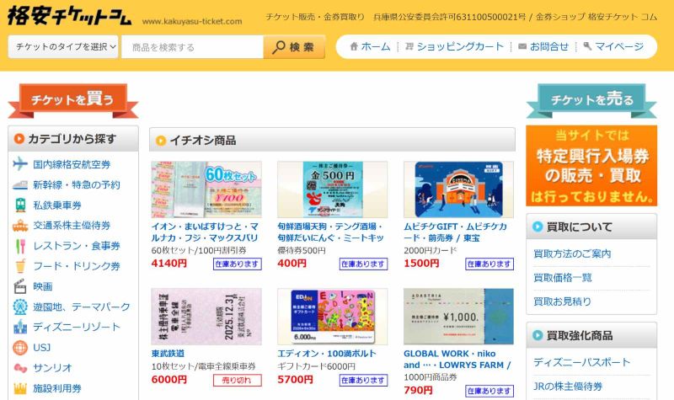Image resolution: width=674 pixels, height=400 pixels.
Task: Go to ホーム in top navigation
Action: 370,46
